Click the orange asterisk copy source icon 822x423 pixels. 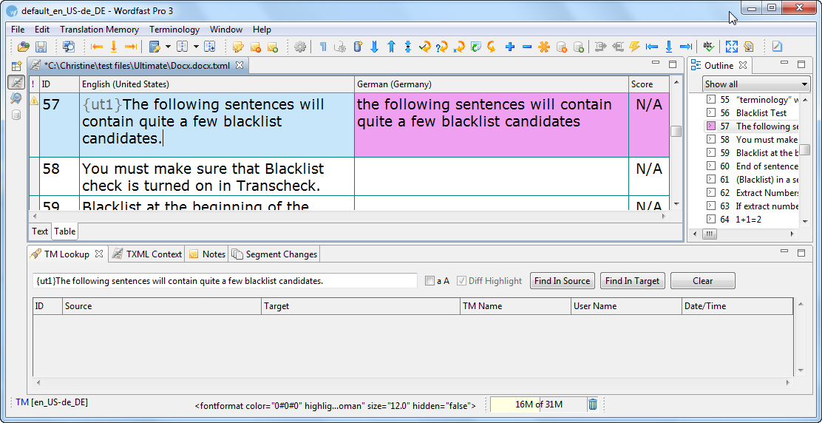[x=544, y=47]
